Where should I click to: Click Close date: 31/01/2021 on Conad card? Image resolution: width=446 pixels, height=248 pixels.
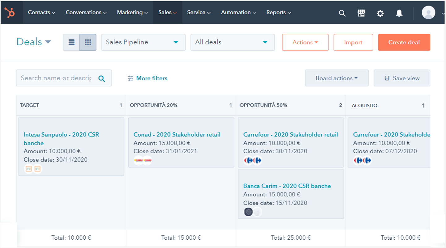click(x=165, y=151)
